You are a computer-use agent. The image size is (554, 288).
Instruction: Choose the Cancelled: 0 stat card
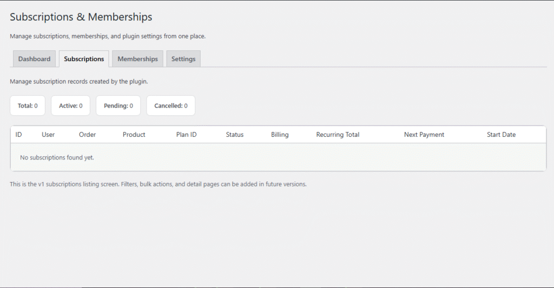tap(170, 106)
